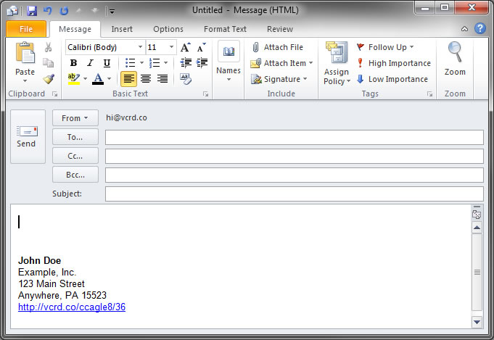This screenshot has height=340, width=494.
Task: Switch to the Insert tab
Action: point(121,29)
